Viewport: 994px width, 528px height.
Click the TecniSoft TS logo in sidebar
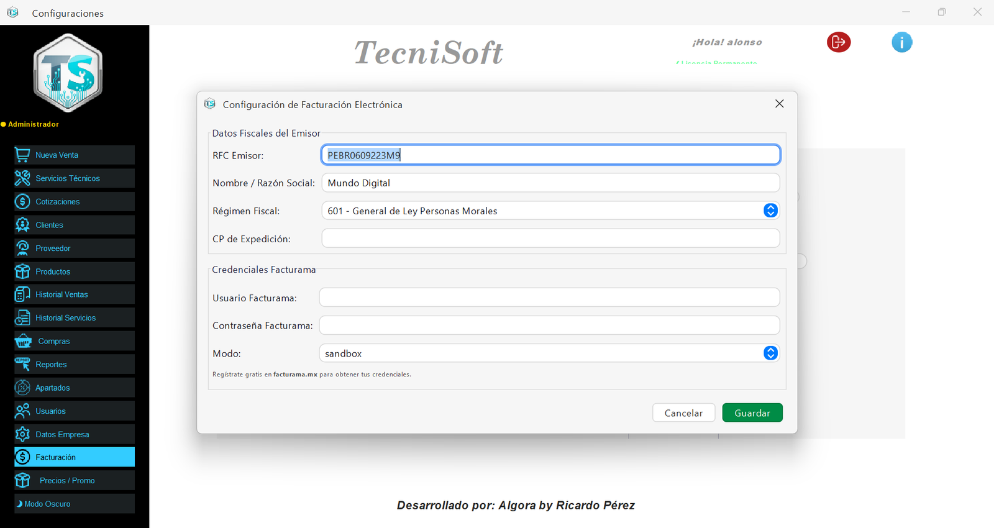[x=68, y=73]
